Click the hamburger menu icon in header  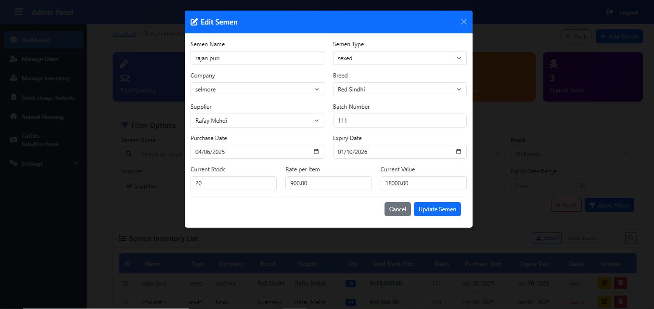click(x=19, y=12)
